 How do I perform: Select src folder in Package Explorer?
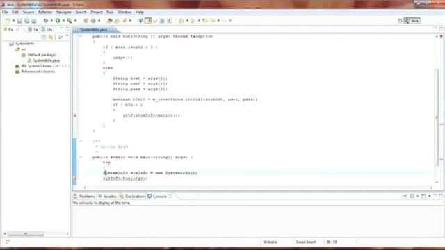23,49
